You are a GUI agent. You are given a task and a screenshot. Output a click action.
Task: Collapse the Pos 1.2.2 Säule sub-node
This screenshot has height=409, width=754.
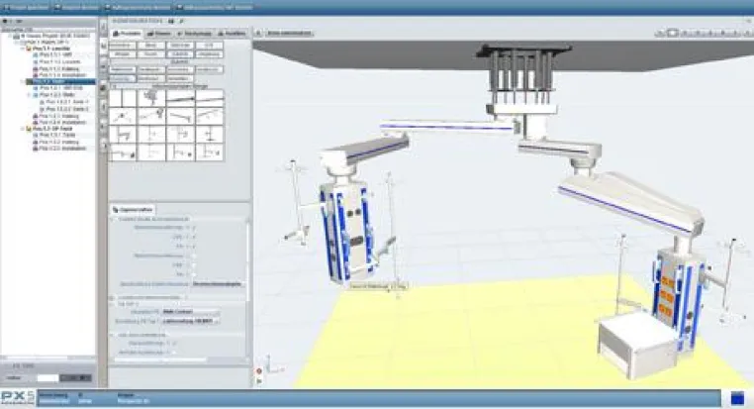point(30,95)
